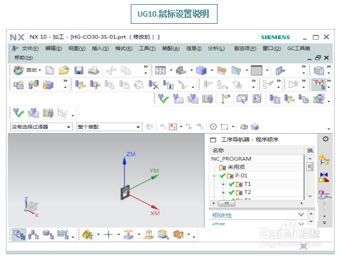Open file with the folder icon
The height and width of the screenshot is (256, 340).
(x=64, y=71)
